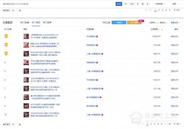This screenshot has height=129, width=184.
Task: Click the rank 3 medal icon
Action: coord(6,53)
